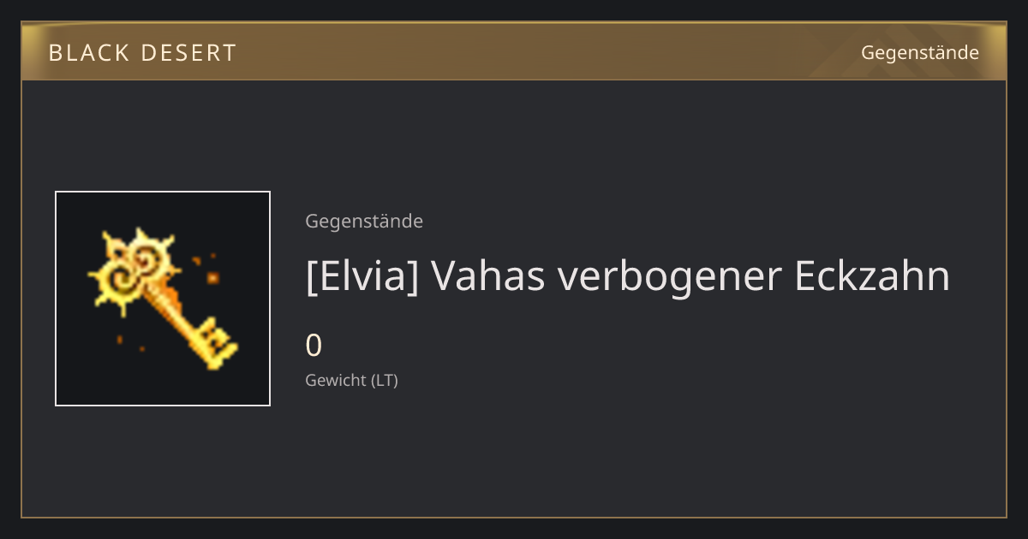Click the [Elvia] tag in the title
This screenshot has height=539, width=1028.
pos(362,275)
